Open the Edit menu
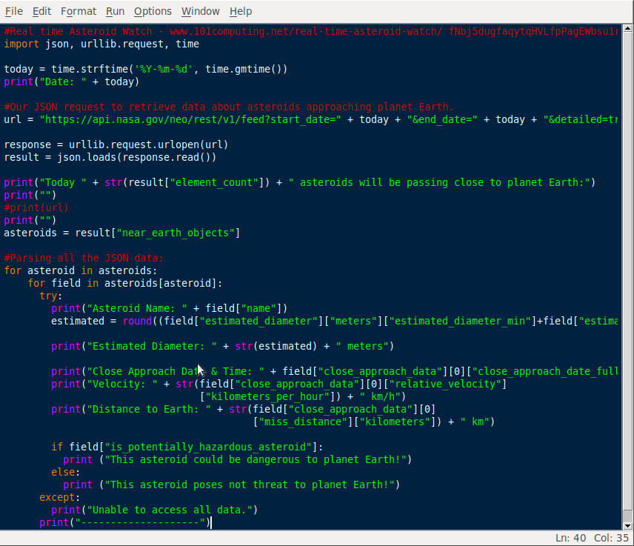This screenshot has width=634, height=546. [41, 11]
